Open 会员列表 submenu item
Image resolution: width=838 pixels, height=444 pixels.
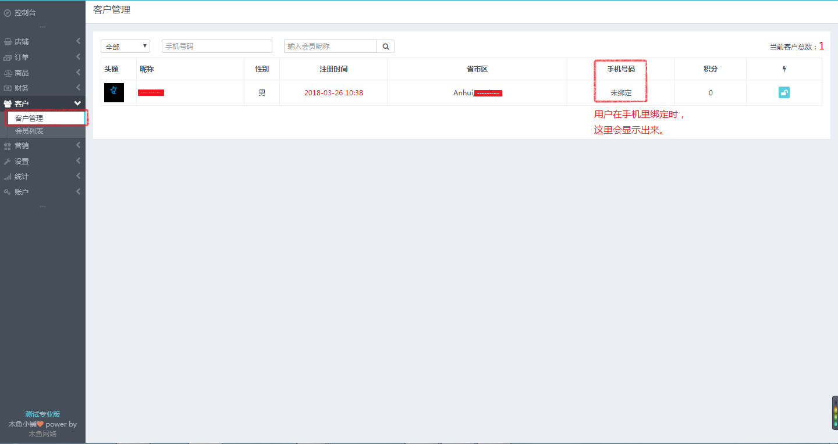point(29,131)
